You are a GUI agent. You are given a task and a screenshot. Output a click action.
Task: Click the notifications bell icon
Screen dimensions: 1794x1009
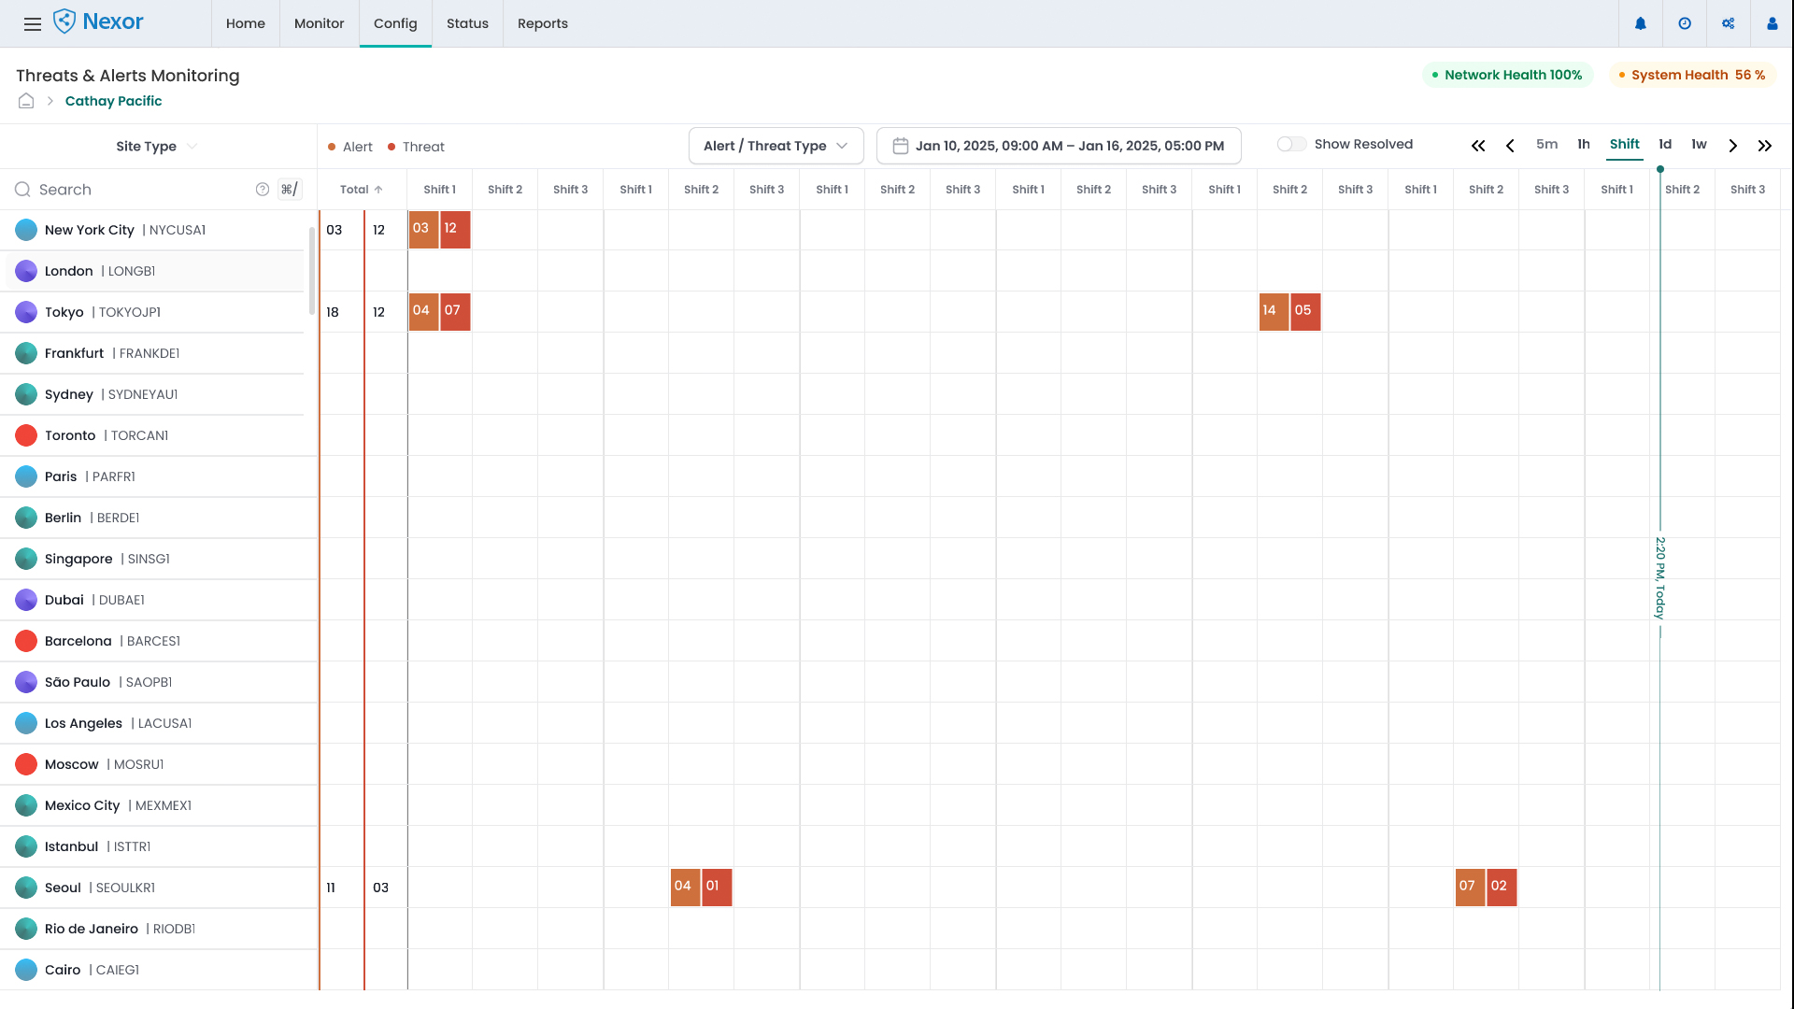coord(1641,24)
